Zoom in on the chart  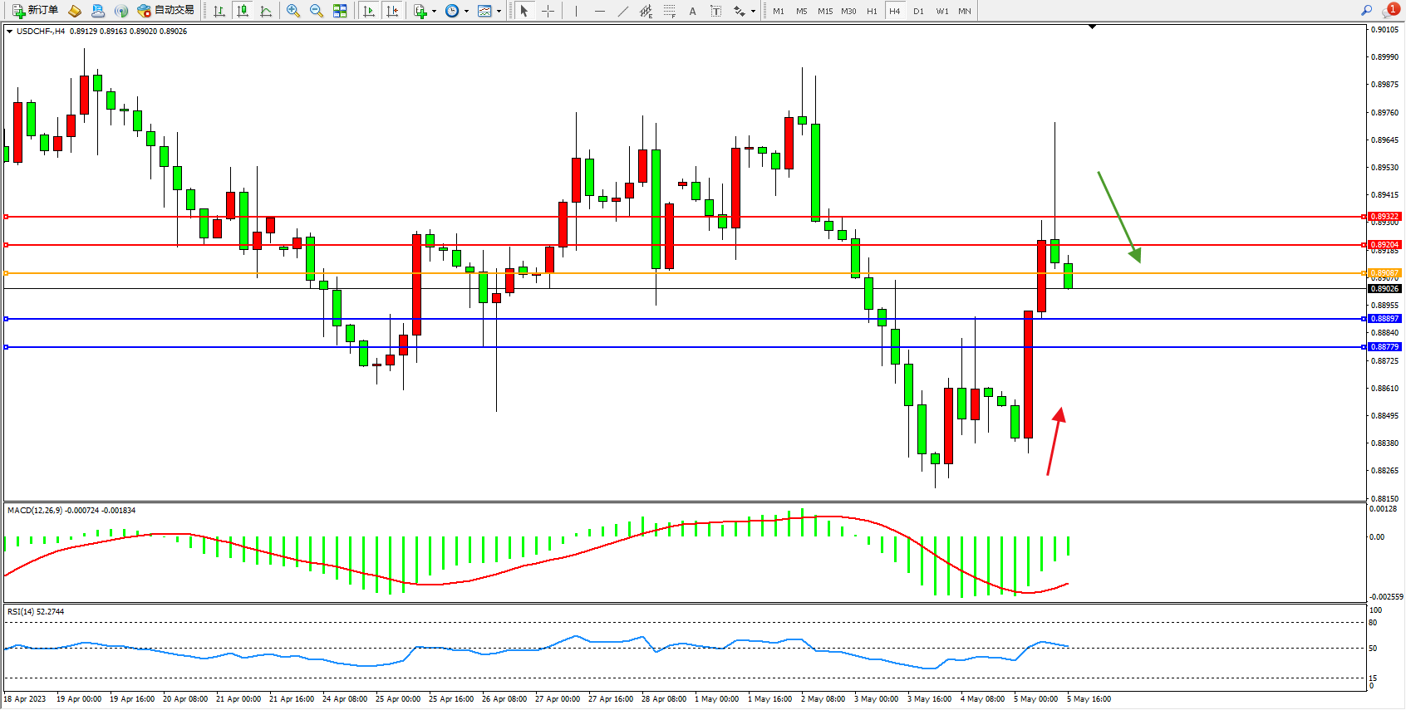pos(293,11)
